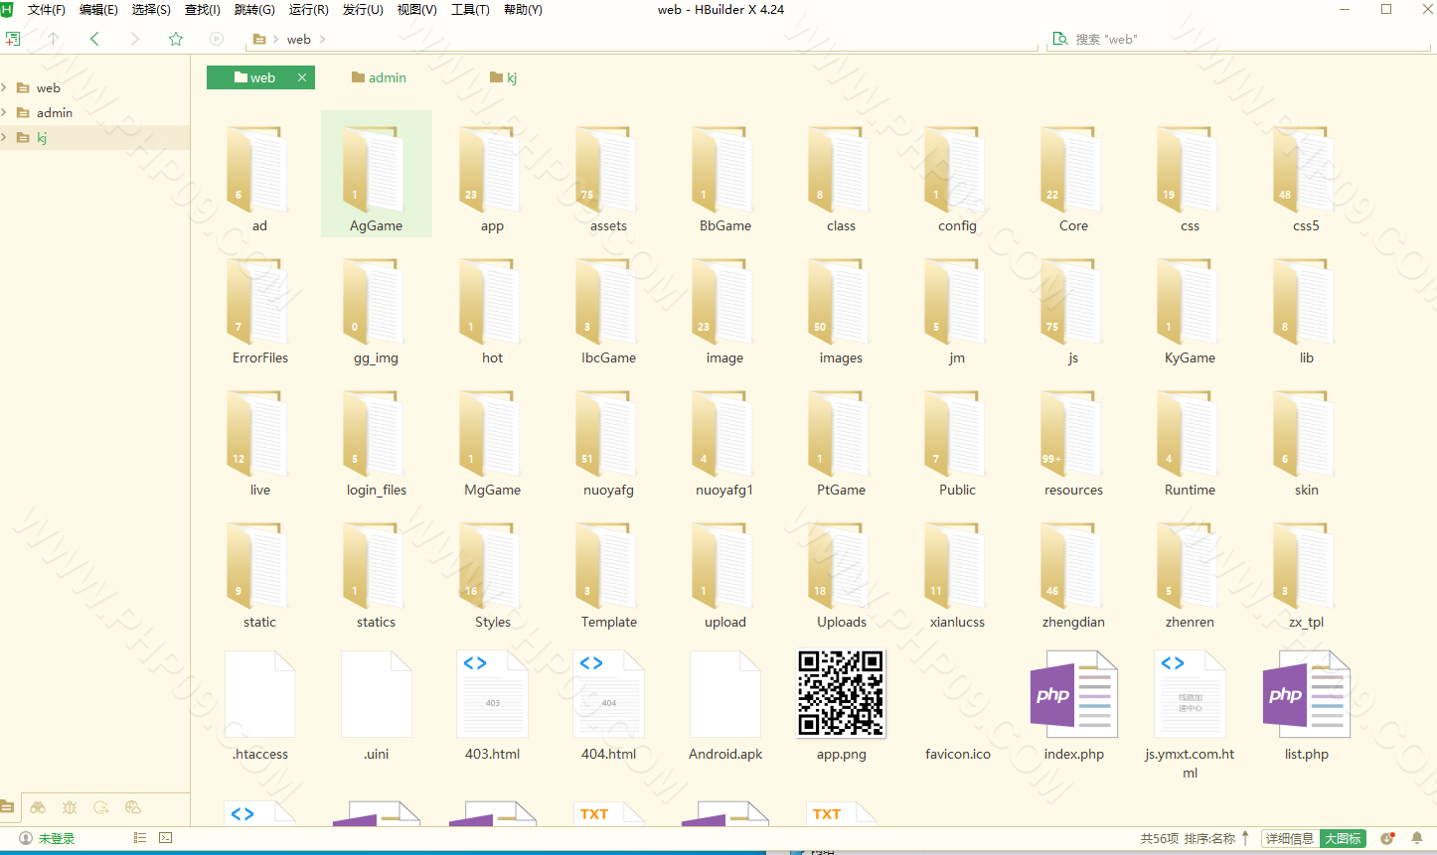The width and height of the screenshot is (1437, 855).
Task: Select the app.png QR code thumbnail
Action: (x=841, y=694)
